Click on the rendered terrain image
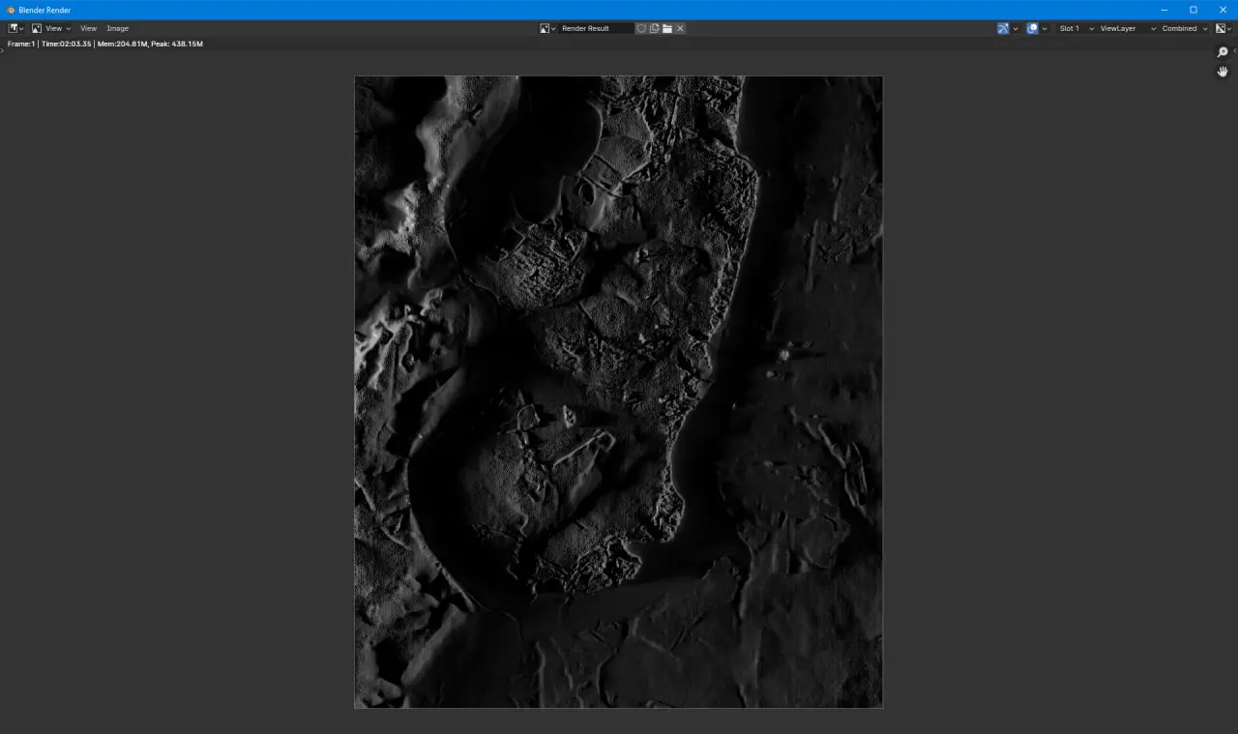The height and width of the screenshot is (734, 1238). [x=618, y=392]
